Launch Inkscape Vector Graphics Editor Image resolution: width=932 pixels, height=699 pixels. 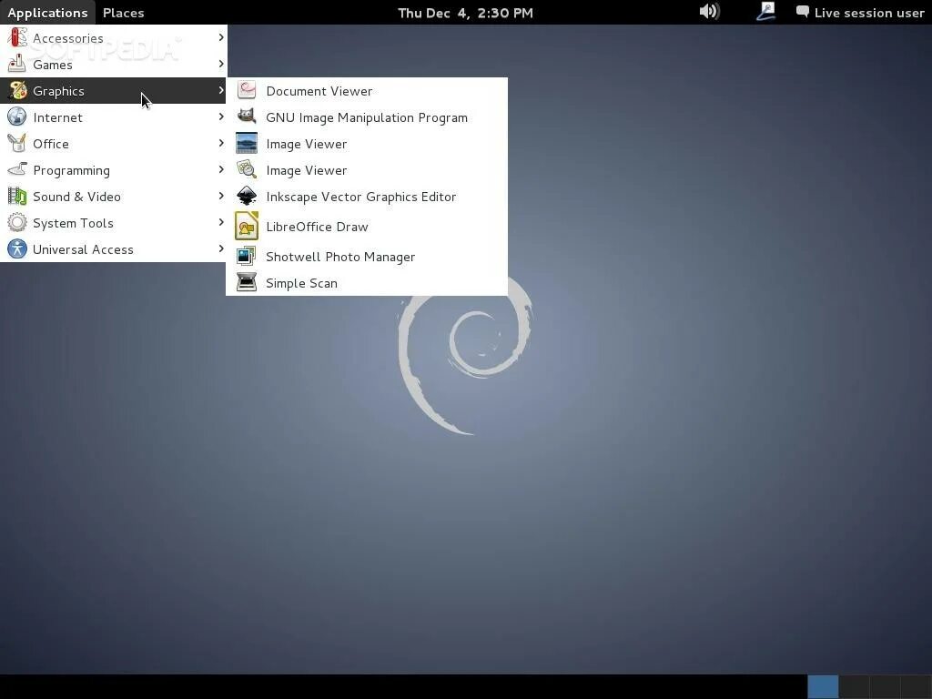coord(367,197)
